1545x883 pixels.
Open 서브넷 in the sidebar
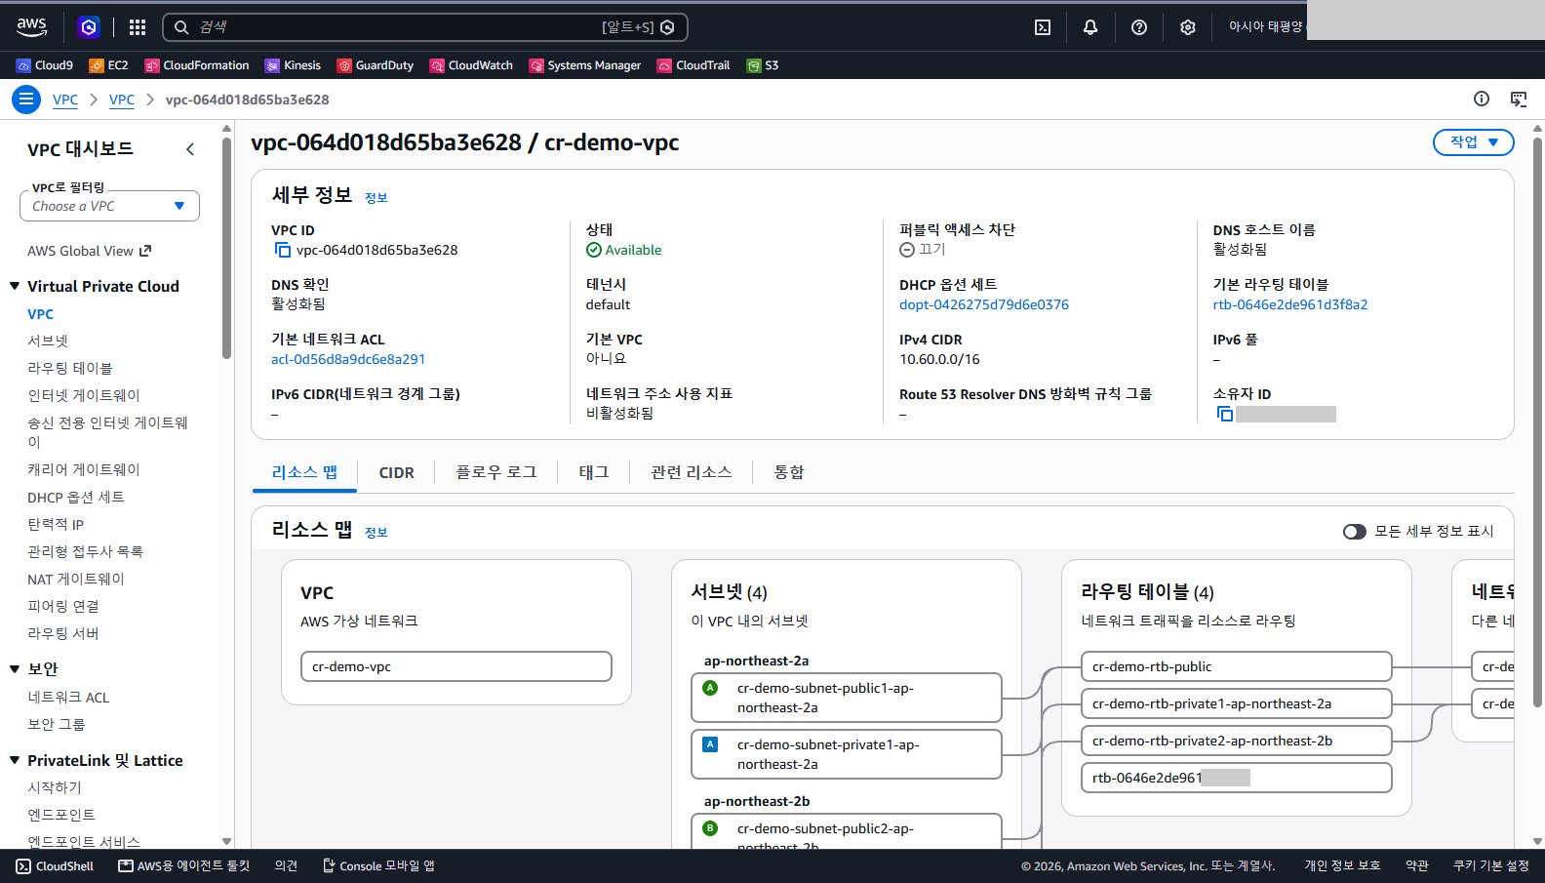pyautogui.click(x=48, y=341)
